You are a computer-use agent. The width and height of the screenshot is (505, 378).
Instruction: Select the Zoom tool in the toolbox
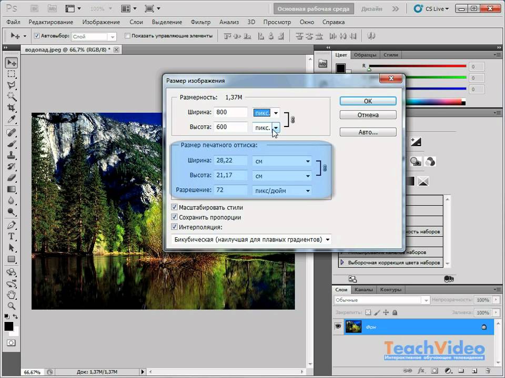11,306
